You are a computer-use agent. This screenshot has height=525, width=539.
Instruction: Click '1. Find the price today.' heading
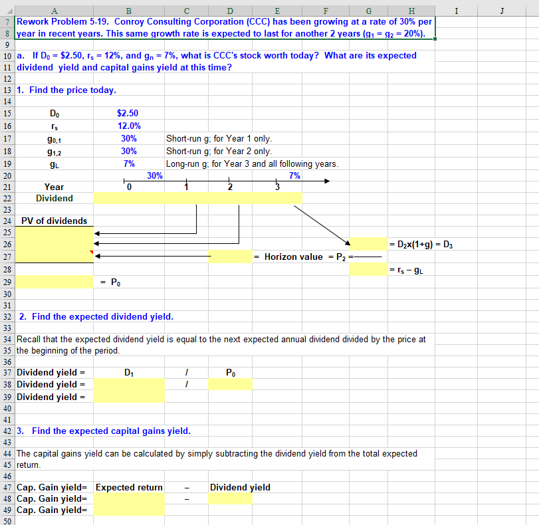pyautogui.click(x=66, y=90)
